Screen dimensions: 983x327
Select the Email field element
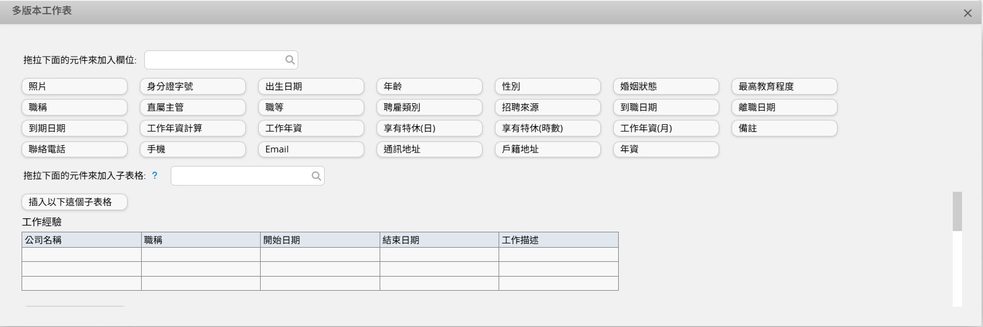[x=311, y=149]
